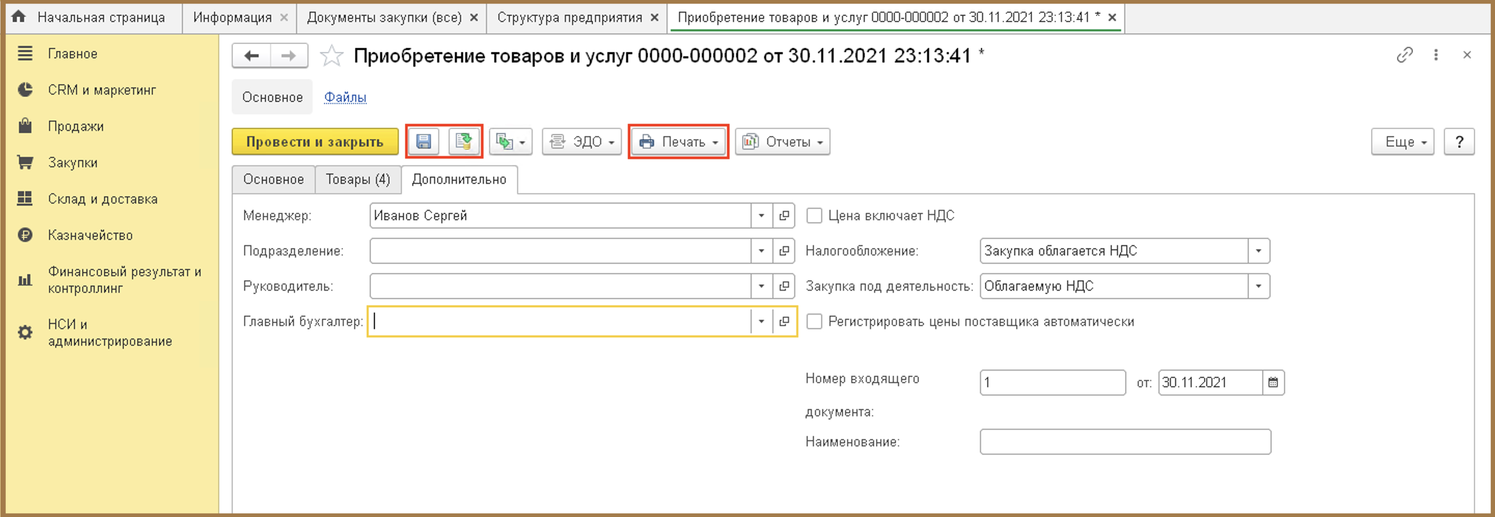Open the create-based-on document dropdown icon

tap(511, 142)
